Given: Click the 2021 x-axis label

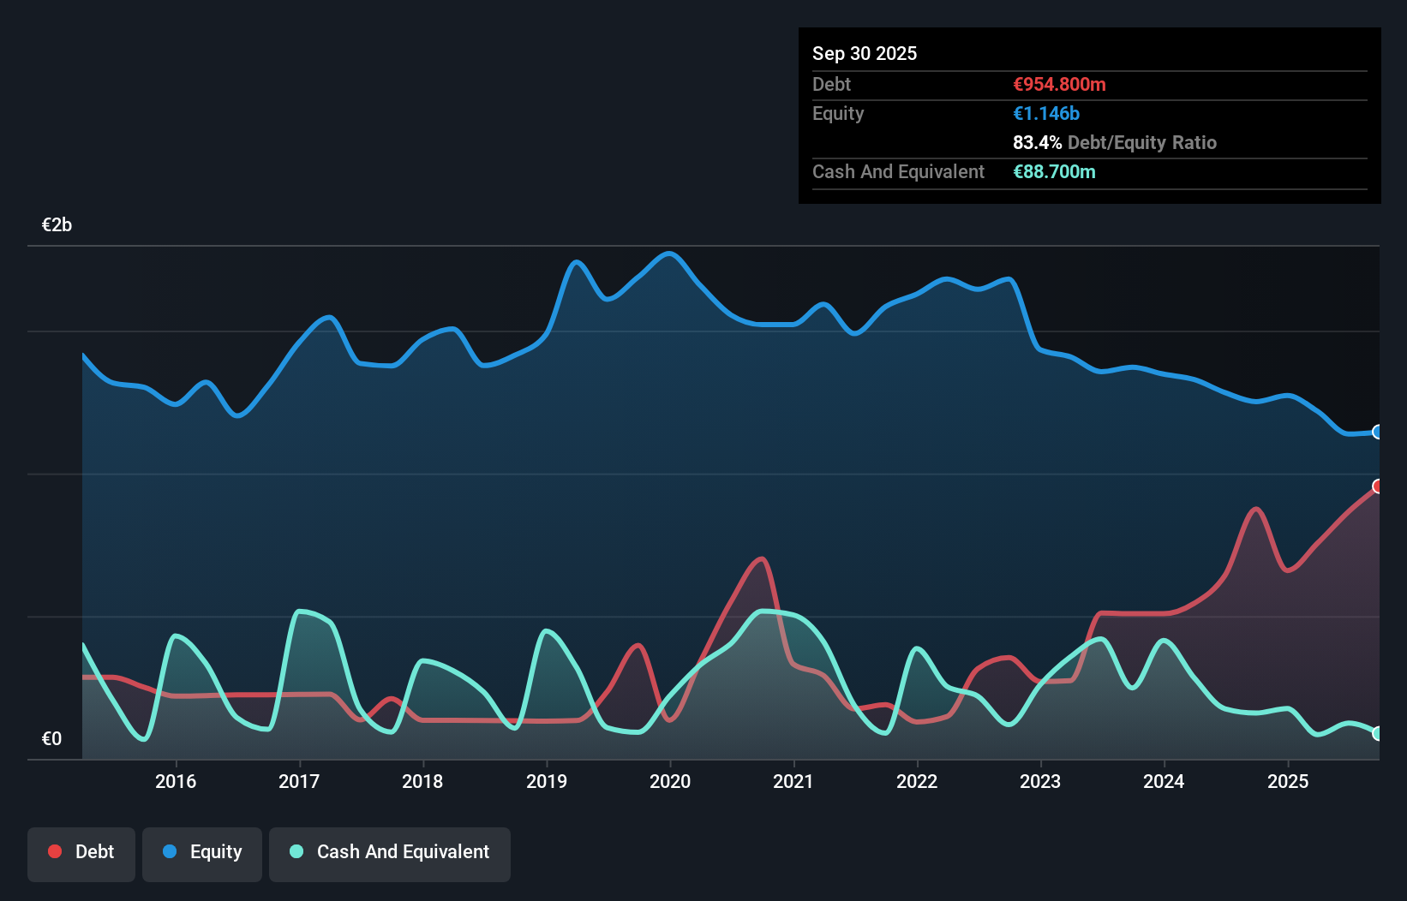Looking at the screenshot, I should [793, 781].
